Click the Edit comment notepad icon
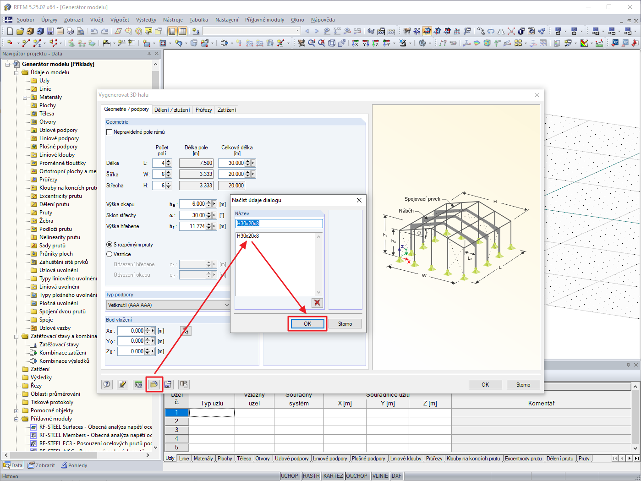This screenshot has width=641, height=481. pyautogui.click(x=122, y=384)
